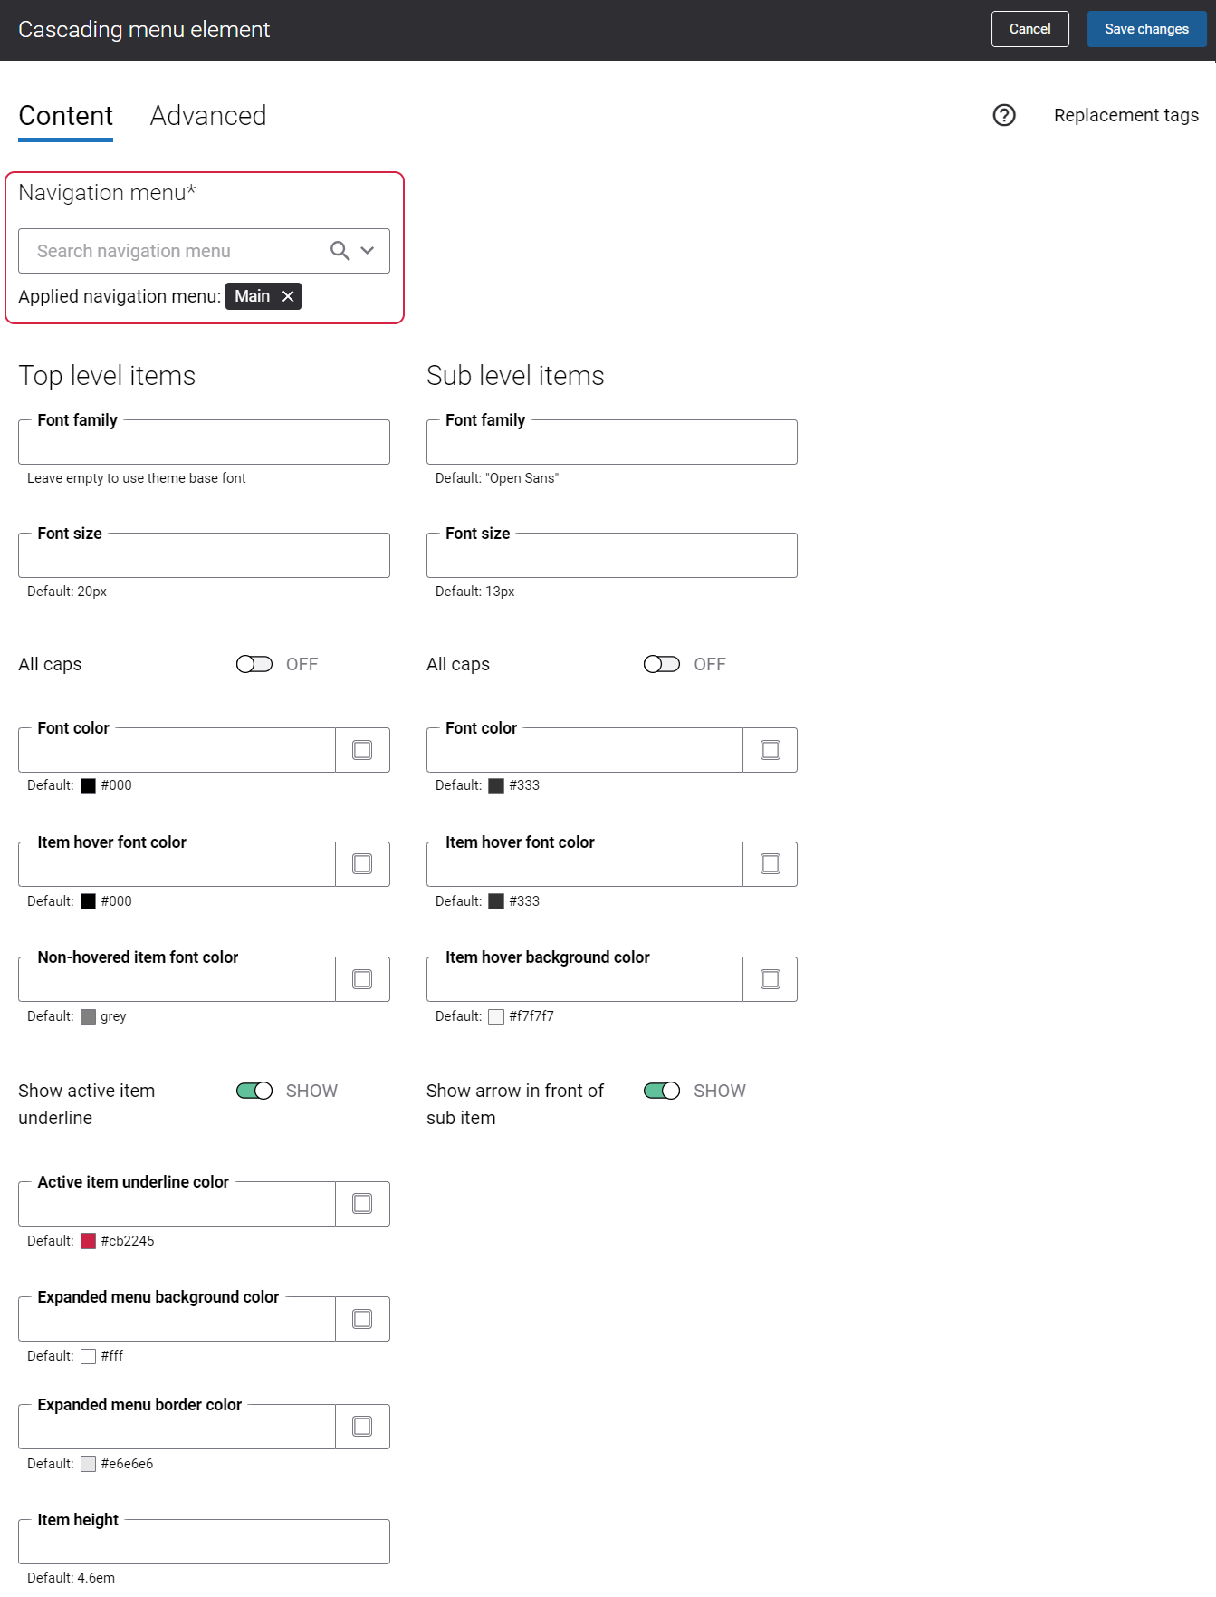Click the Cancel button
This screenshot has width=1216, height=1597.
[x=1030, y=29]
